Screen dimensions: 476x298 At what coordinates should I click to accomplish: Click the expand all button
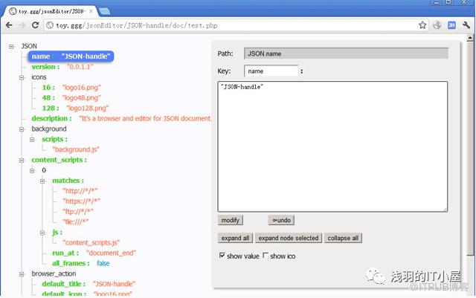click(234, 239)
